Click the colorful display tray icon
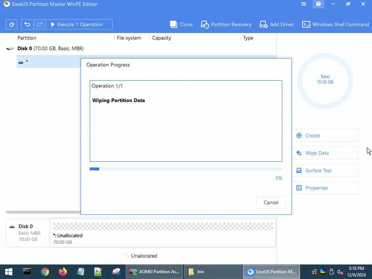The height and width of the screenshot is (279, 372). 323,272
